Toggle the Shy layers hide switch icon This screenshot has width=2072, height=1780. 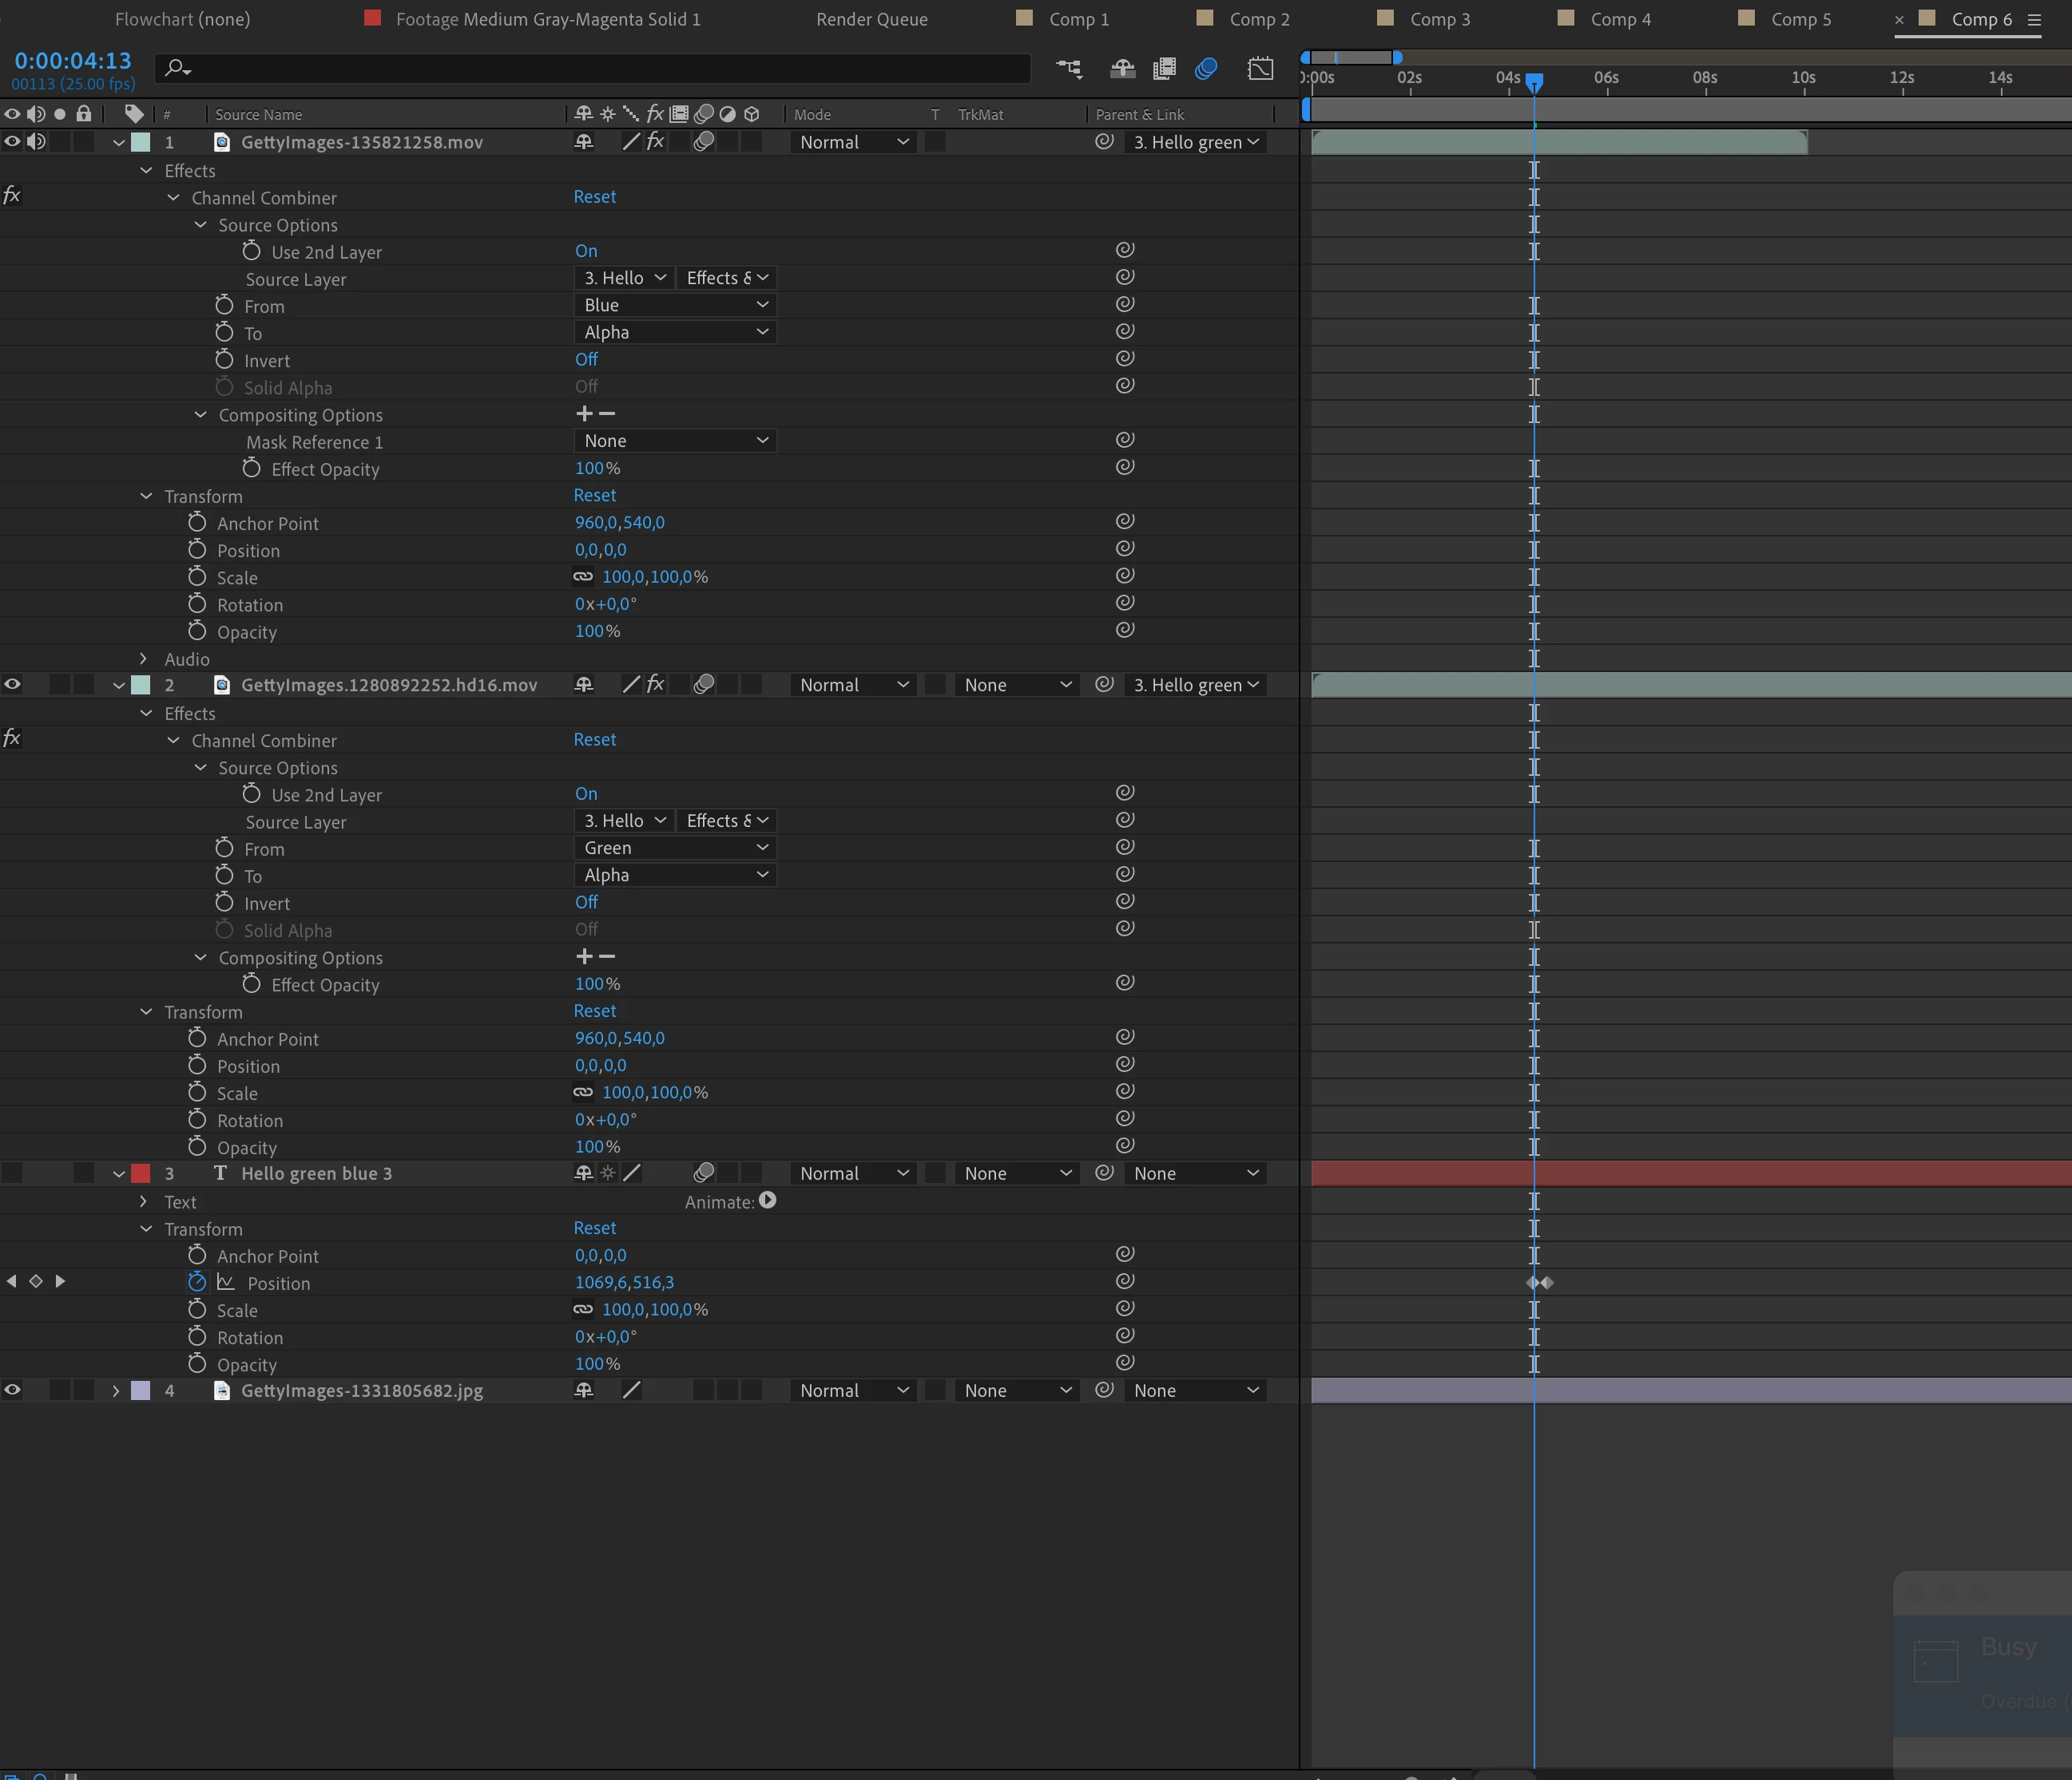[1122, 68]
